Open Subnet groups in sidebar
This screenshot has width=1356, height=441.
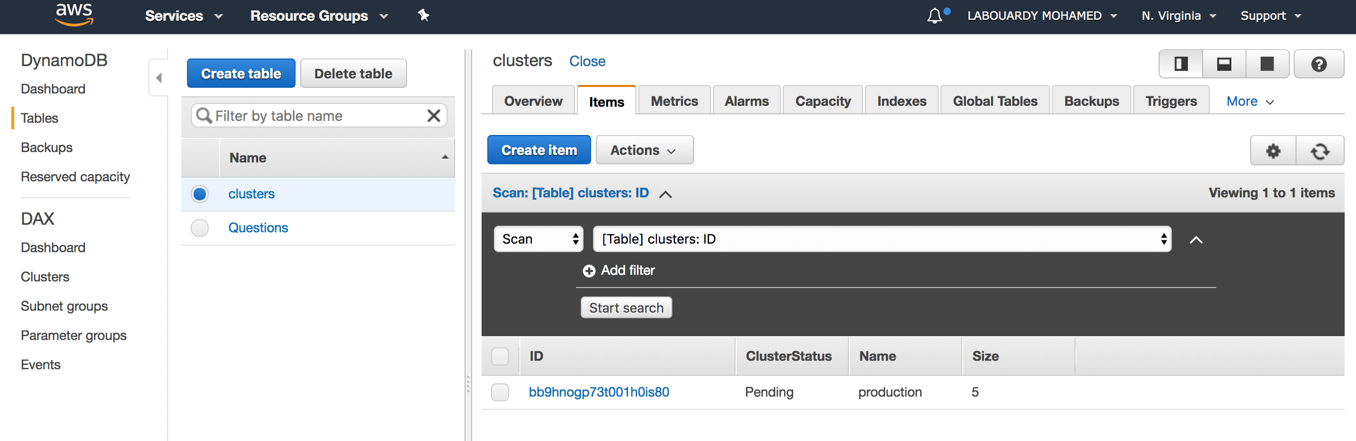[x=64, y=306]
